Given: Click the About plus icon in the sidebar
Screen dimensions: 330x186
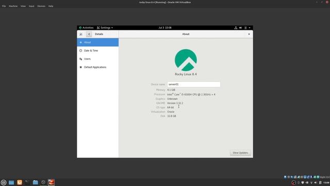Looking at the screenshot, I should click(x=80, y=42).
